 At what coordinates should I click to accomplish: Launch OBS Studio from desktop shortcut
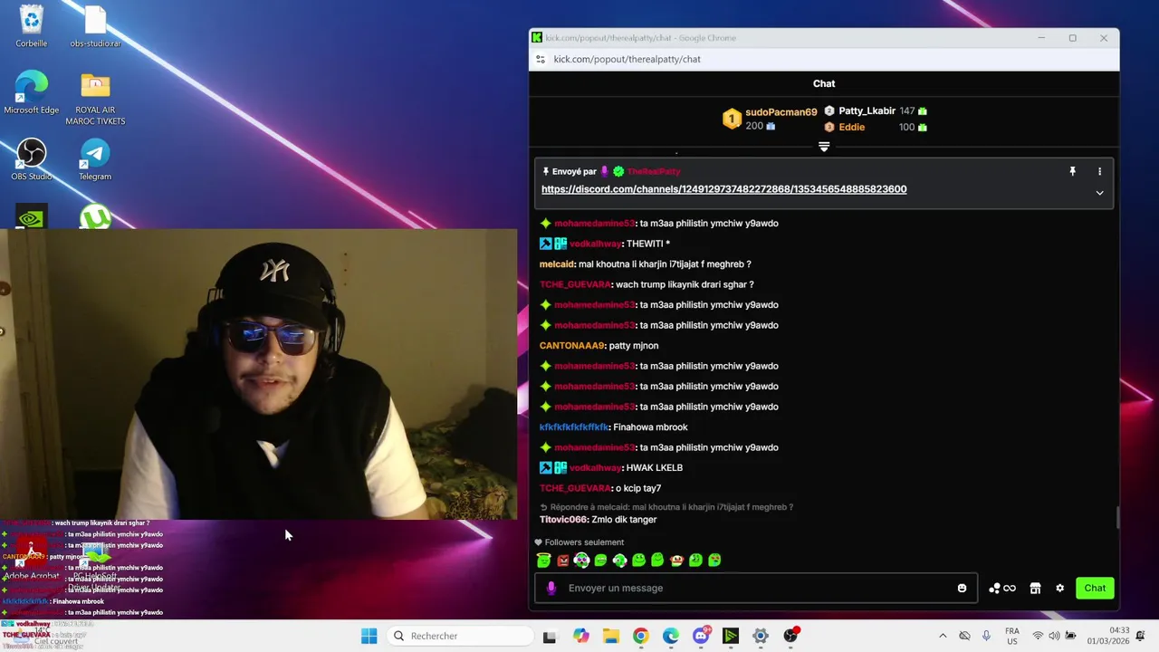(31, 159)
